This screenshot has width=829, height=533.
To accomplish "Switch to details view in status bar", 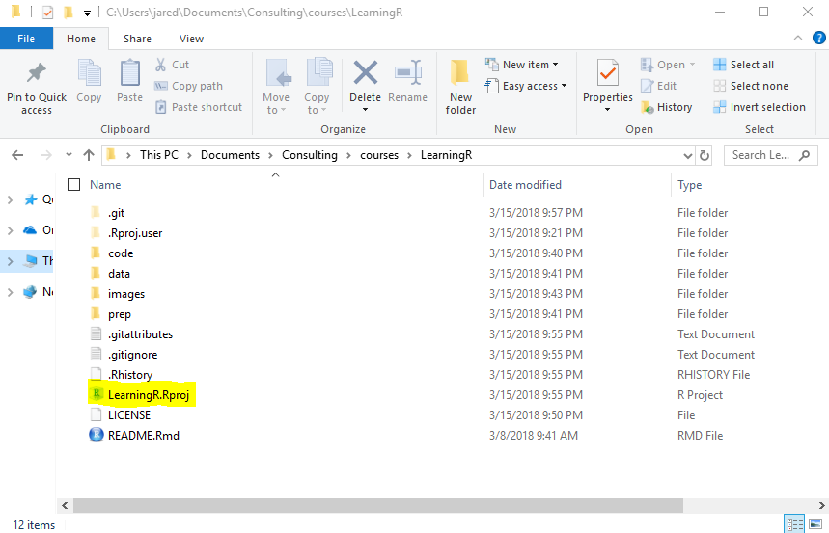I will 795,524.
